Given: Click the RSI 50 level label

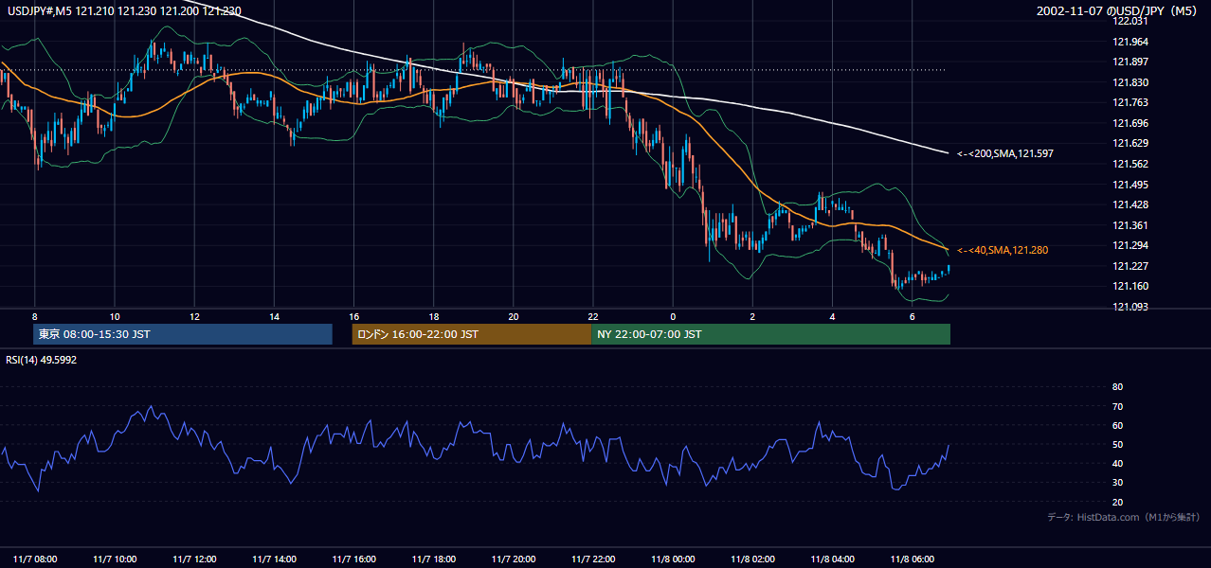Looking at the screenshot, I should (x=1117, y=444).
